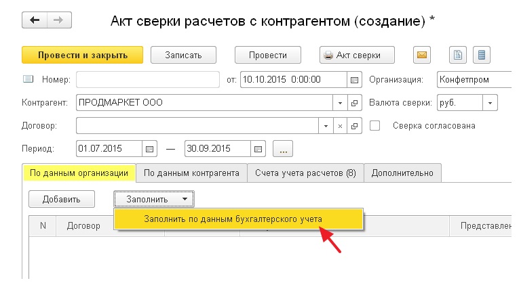The image size is (519, 289).
Task: Switch to По данным контрагента tab
Action: click(191, 173)
